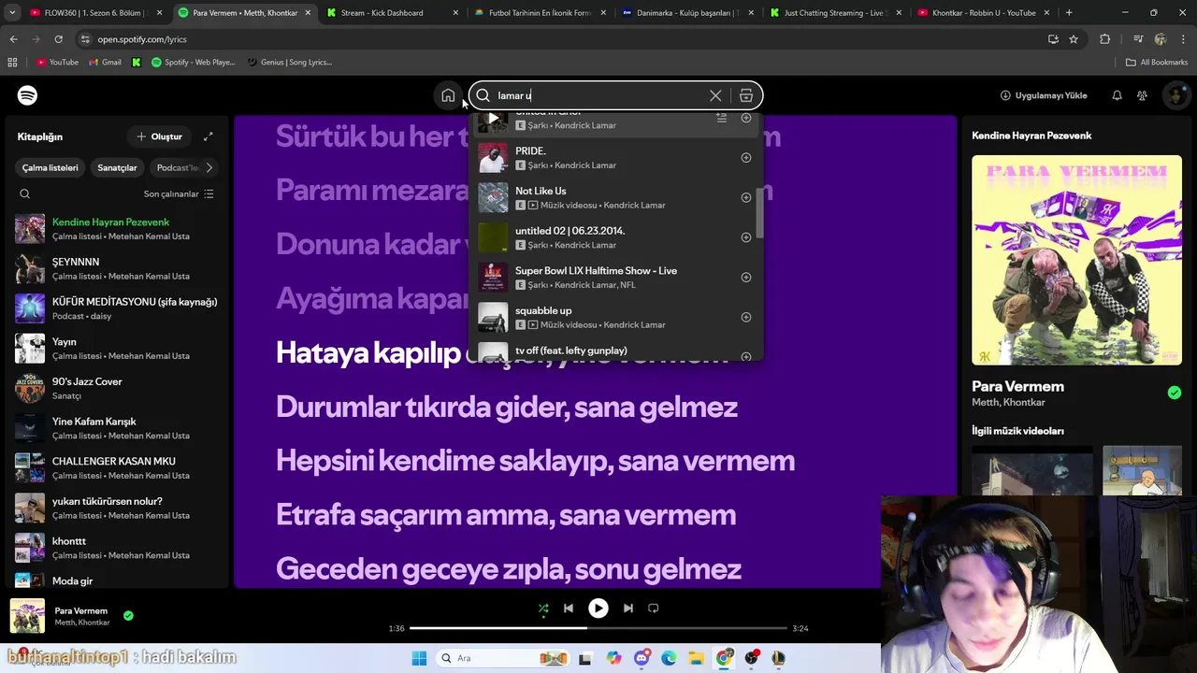Select PRIDE. search result
The width and height of the screenshot is (1197, 673).
coord(615,158)
